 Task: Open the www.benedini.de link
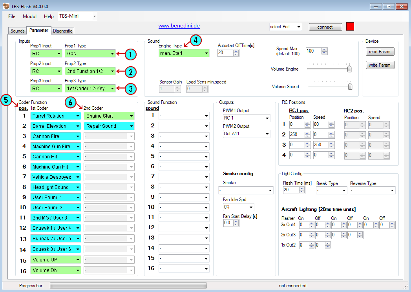[179, 26]
